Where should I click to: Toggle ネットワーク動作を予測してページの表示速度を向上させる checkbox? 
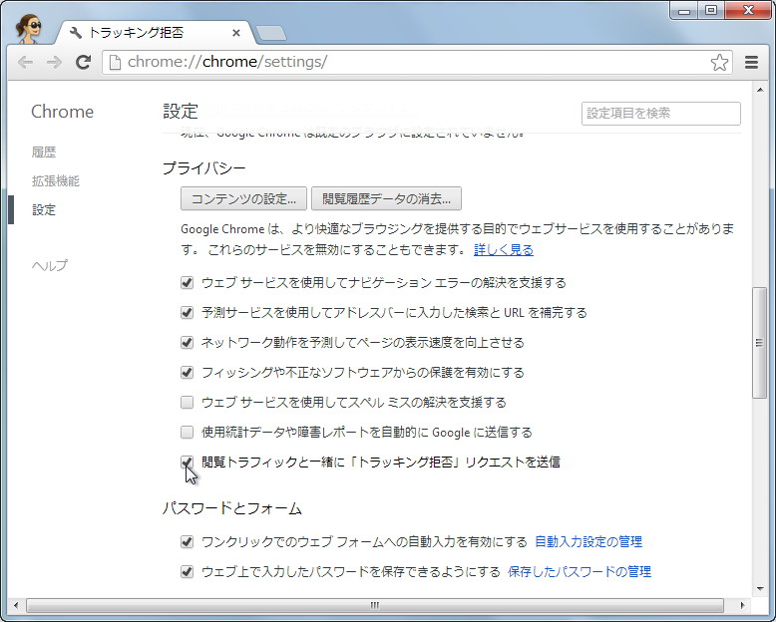pyautogui.click(x=187, y=342)
